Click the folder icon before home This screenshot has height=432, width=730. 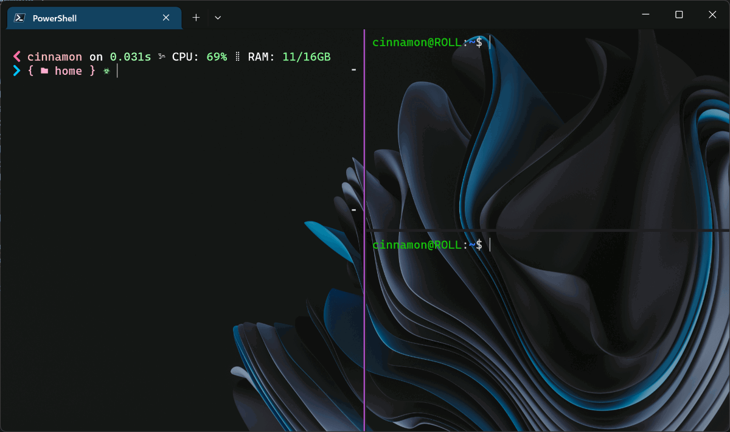[x=44, y=71]
